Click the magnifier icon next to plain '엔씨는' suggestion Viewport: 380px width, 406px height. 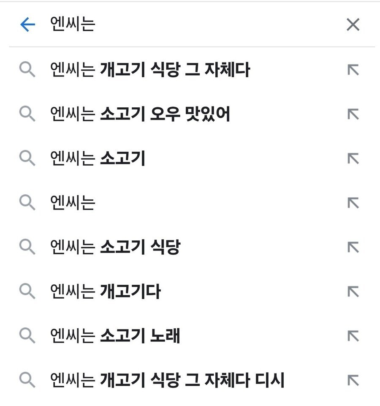point(28,202)
